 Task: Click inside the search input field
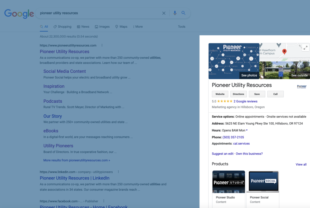pos(100,13)
